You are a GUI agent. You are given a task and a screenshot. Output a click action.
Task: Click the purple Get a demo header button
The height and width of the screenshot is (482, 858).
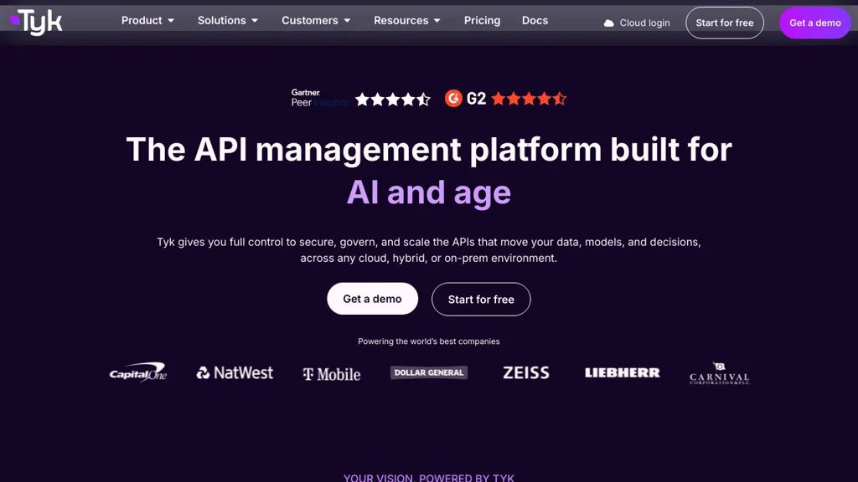point(814,23)
